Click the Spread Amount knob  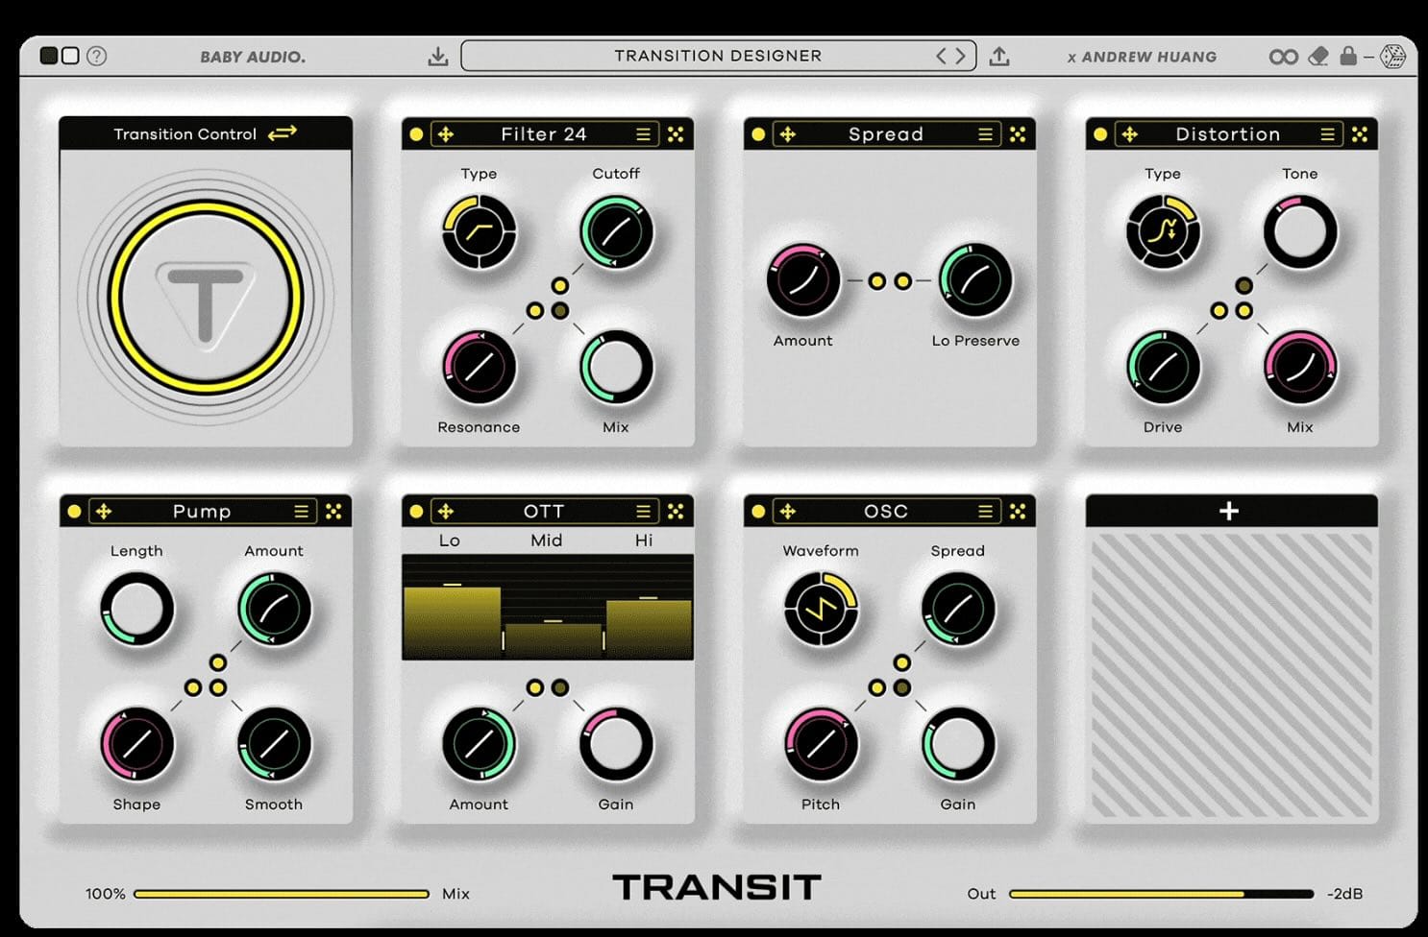[803, 280]
